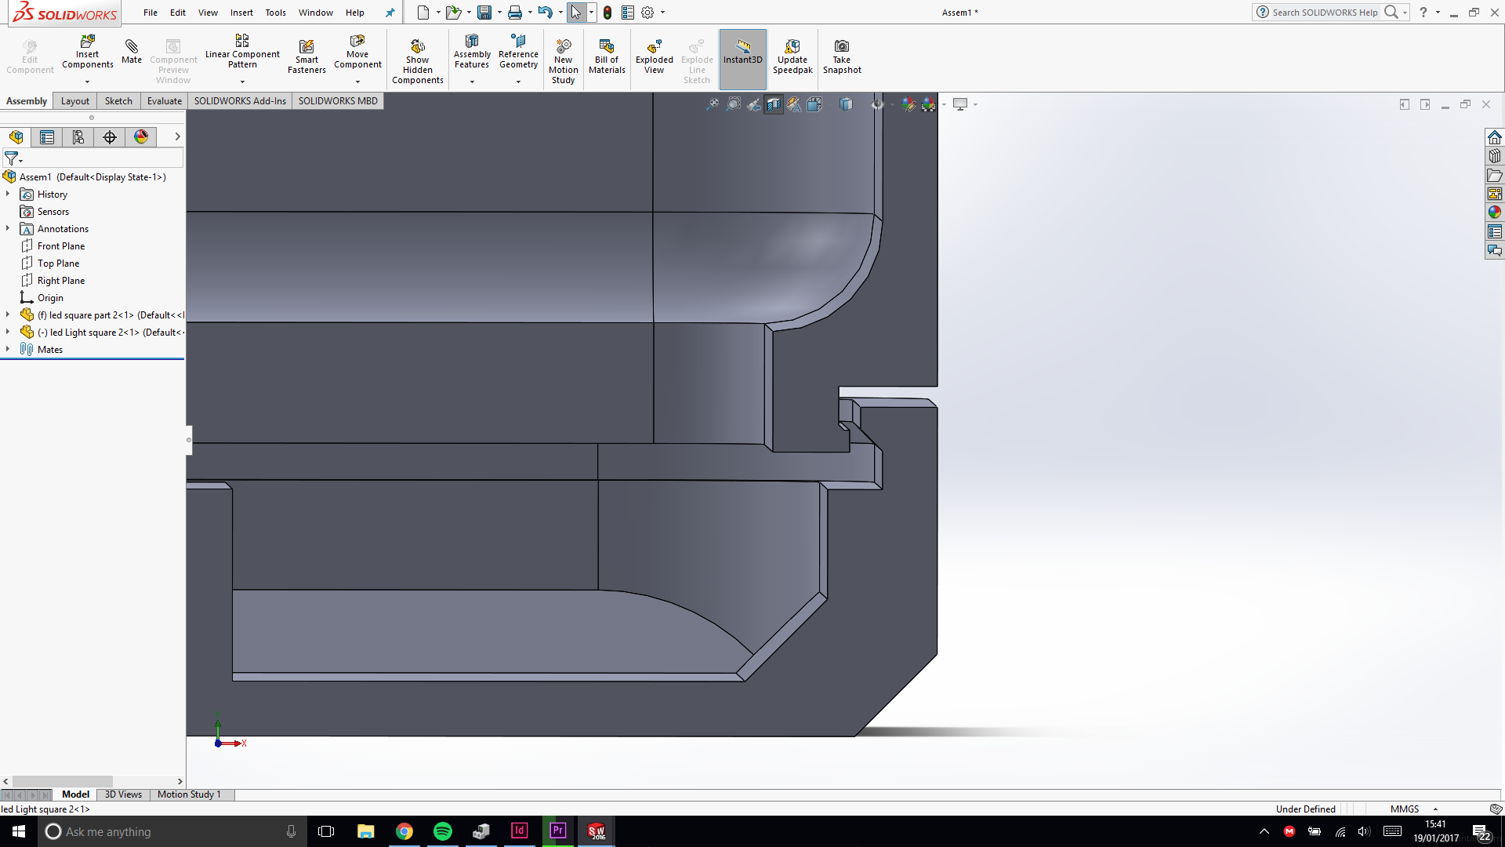Save the assembly with the floppy icon

tap(484, 13)
